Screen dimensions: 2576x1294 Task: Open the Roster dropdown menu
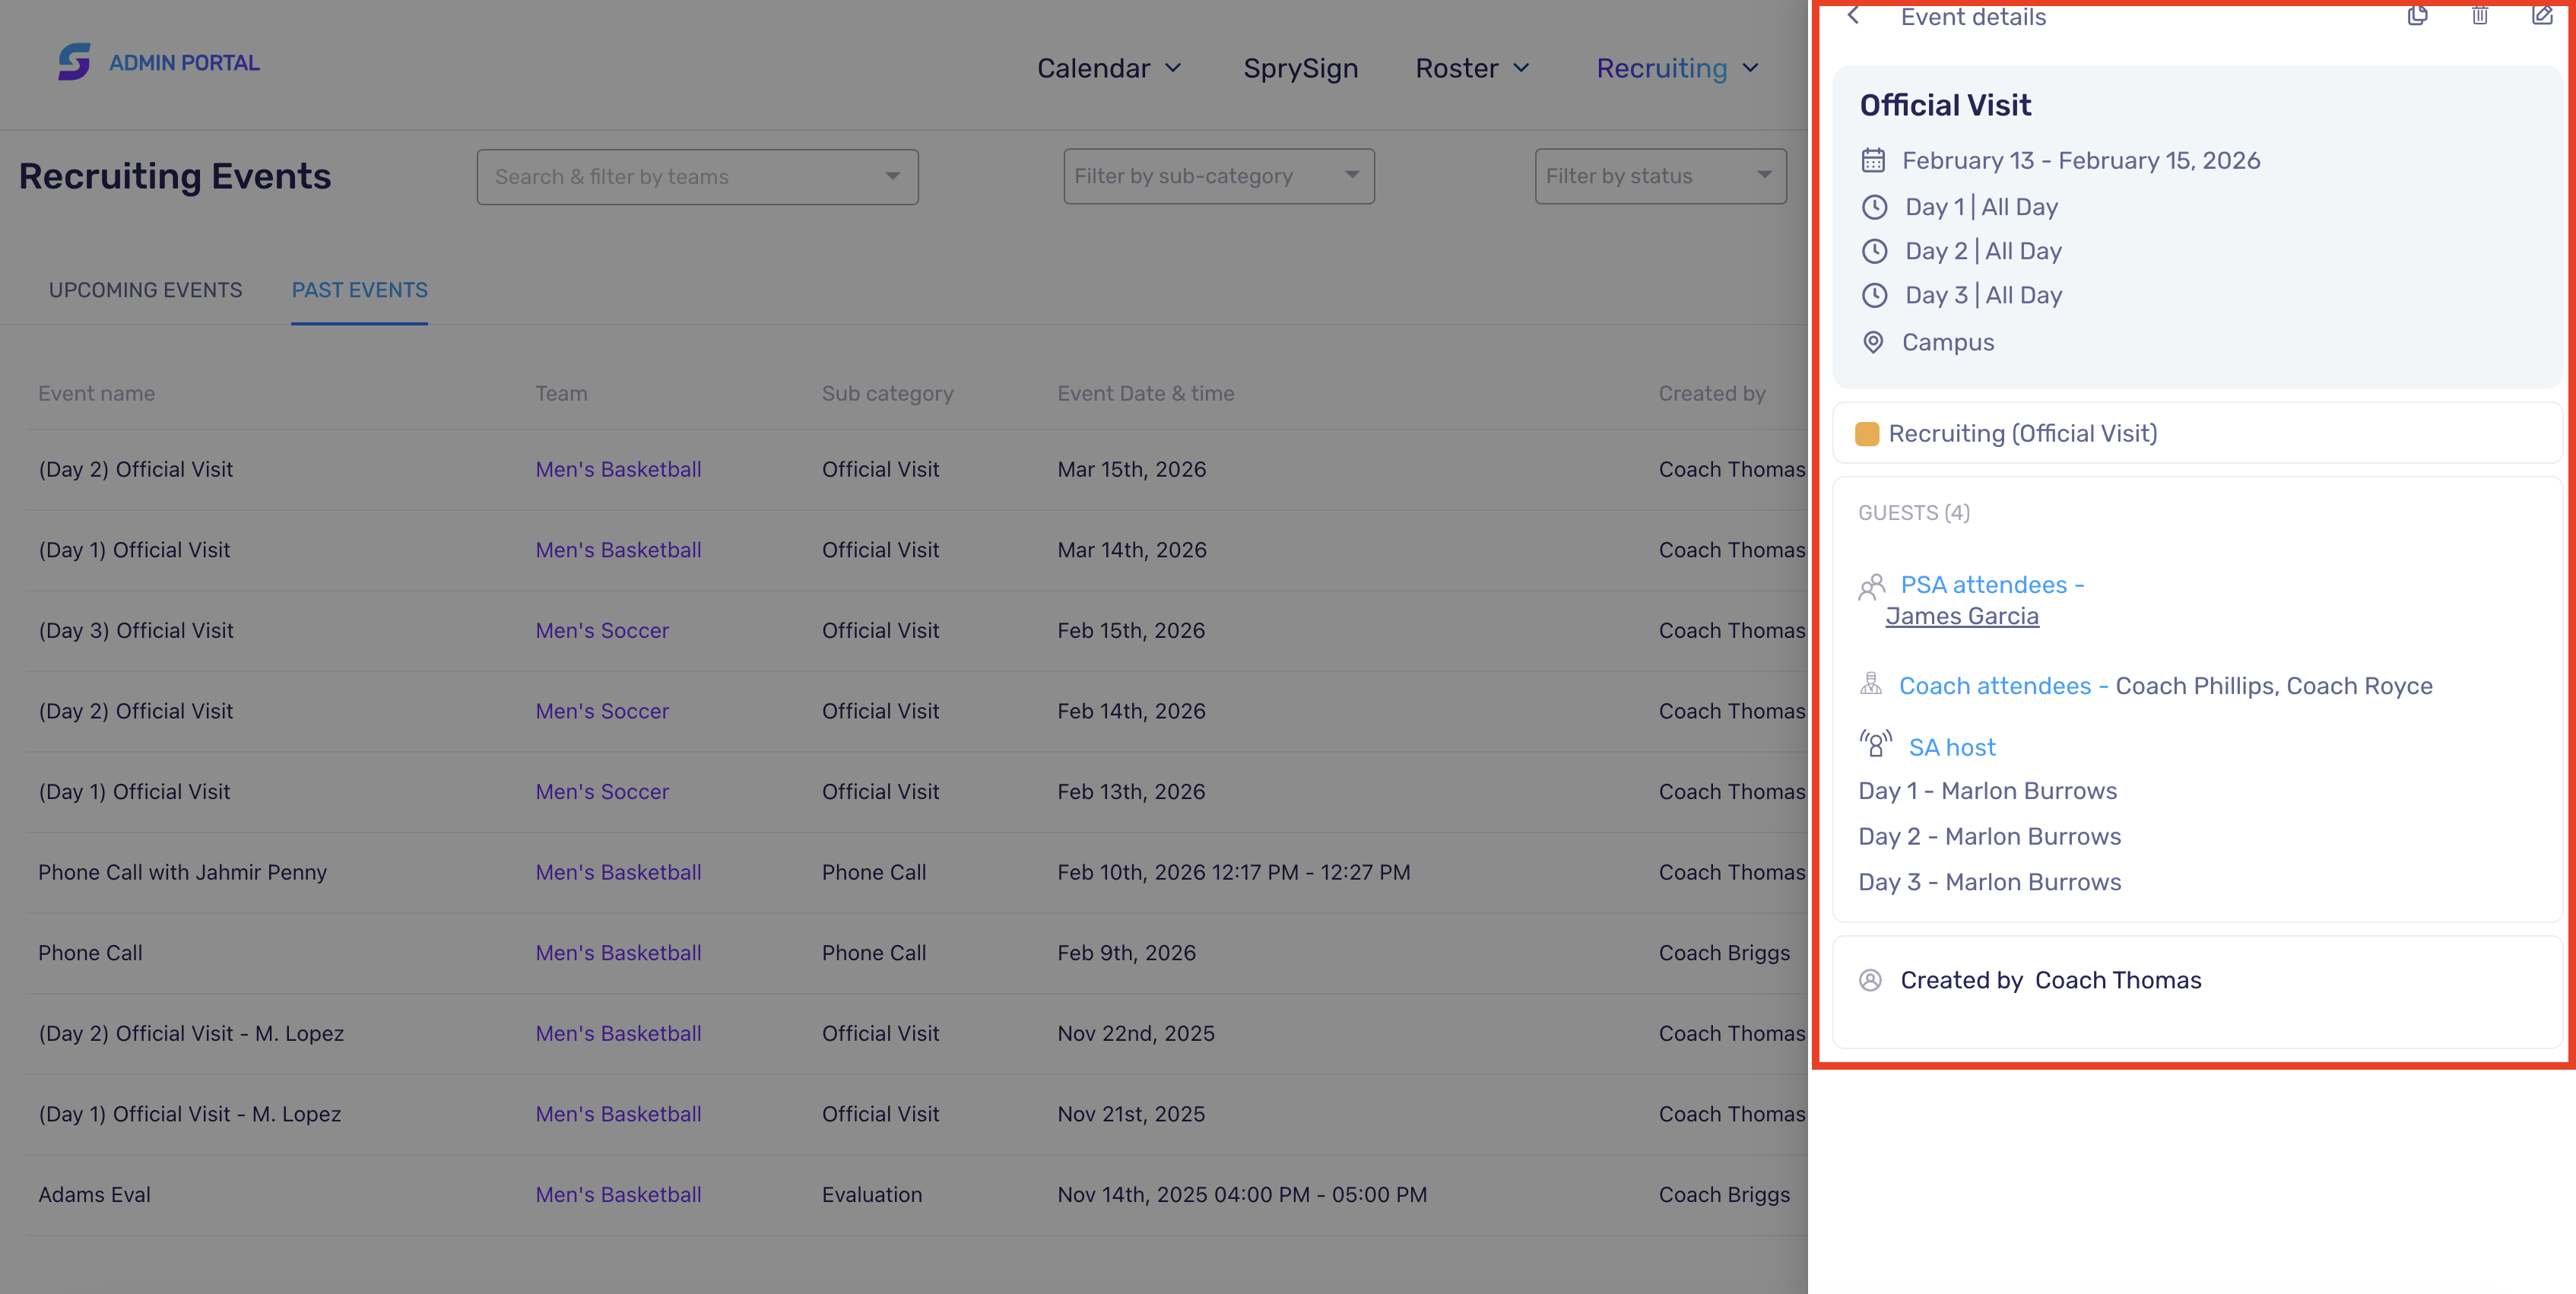[1472, 68]
